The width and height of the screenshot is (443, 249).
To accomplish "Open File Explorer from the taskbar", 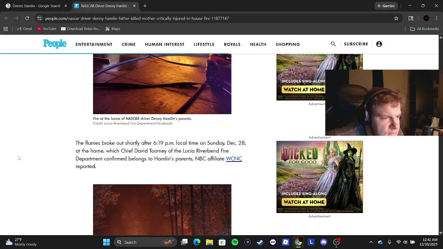I will point(209,242).
